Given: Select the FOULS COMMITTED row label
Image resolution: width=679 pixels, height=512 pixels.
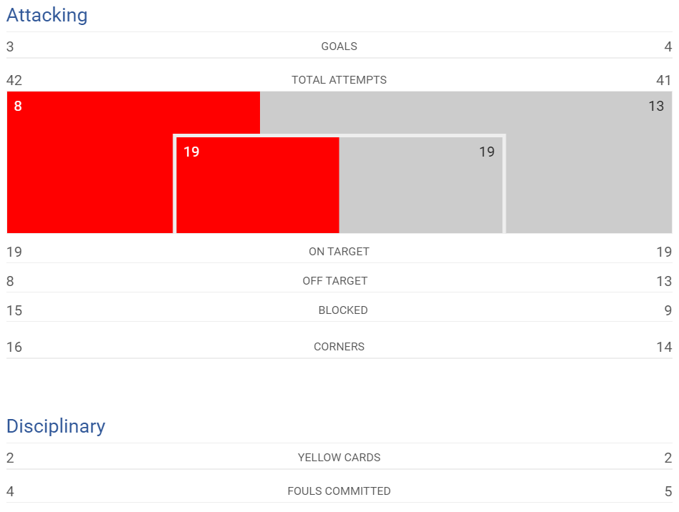Looking at the screenshot, I should click(x=339, y=491).
